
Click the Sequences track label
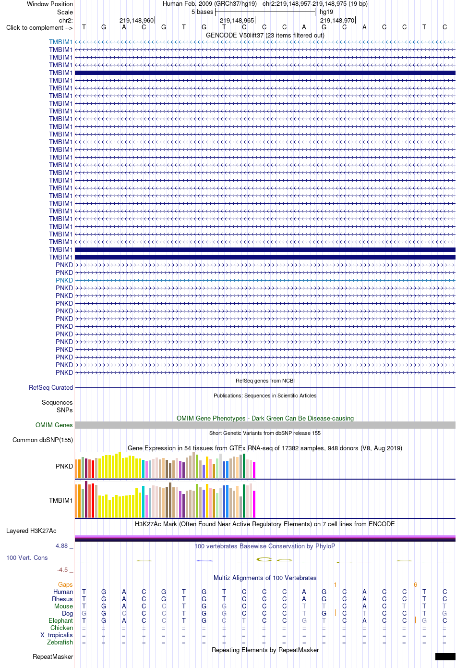click(x=57, y=402)
